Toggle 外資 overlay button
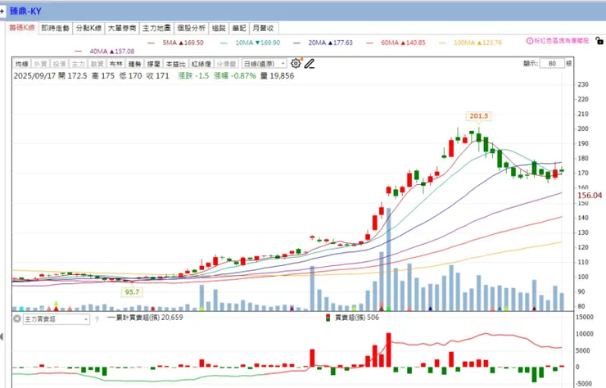The width and height of the screenshot is (606, 388). [41, 64]
